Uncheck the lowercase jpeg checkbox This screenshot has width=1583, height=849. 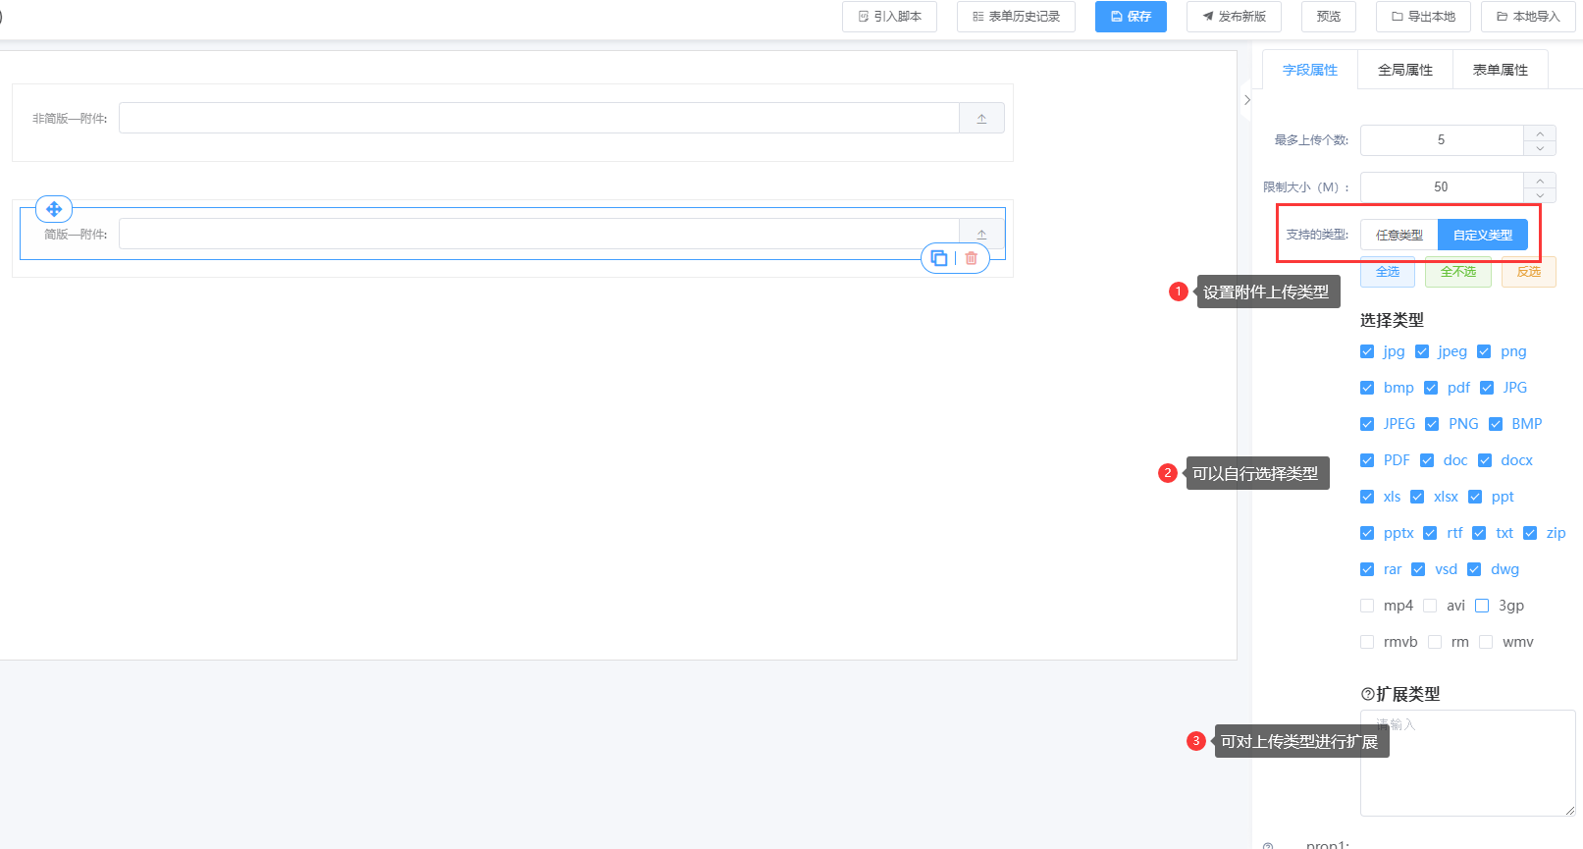pos(1422,351)
